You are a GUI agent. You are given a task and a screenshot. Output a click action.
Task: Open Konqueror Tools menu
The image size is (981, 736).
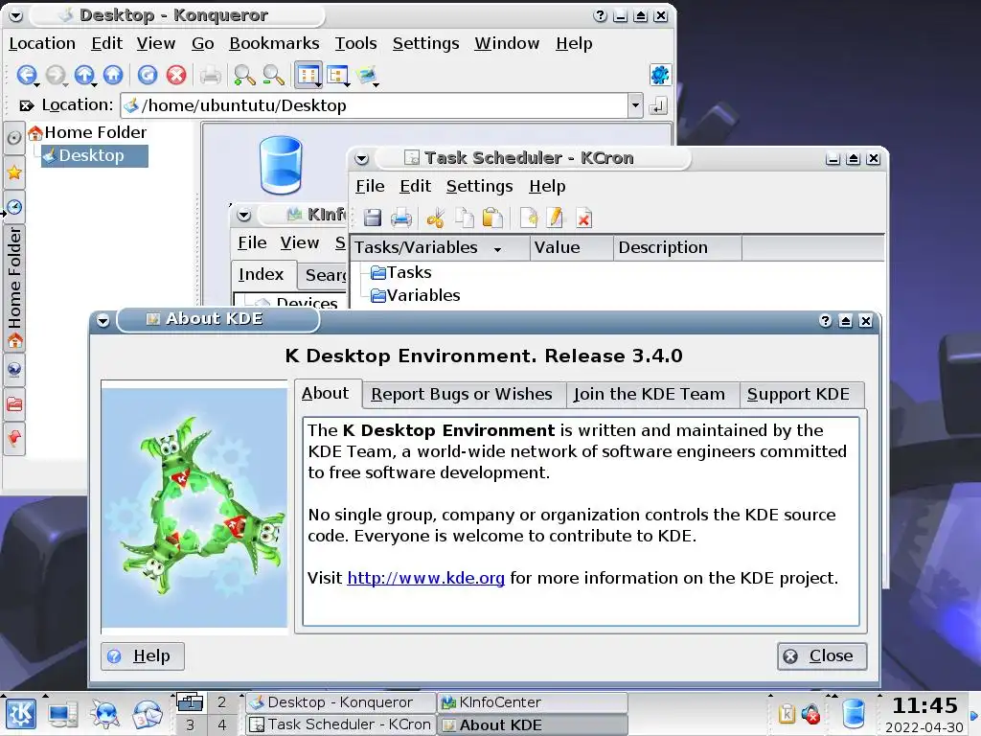tap(355, 43)
